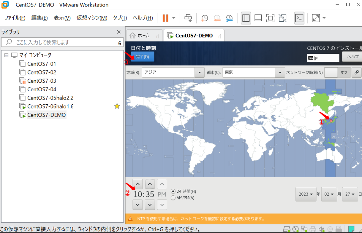Screen dimensions: 362x233
Task: Open the NTP settings gear button
Action: pos(356,72)
